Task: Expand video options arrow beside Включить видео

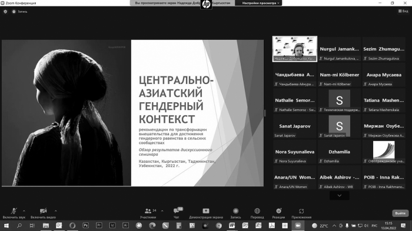Action: coord(56,211)
